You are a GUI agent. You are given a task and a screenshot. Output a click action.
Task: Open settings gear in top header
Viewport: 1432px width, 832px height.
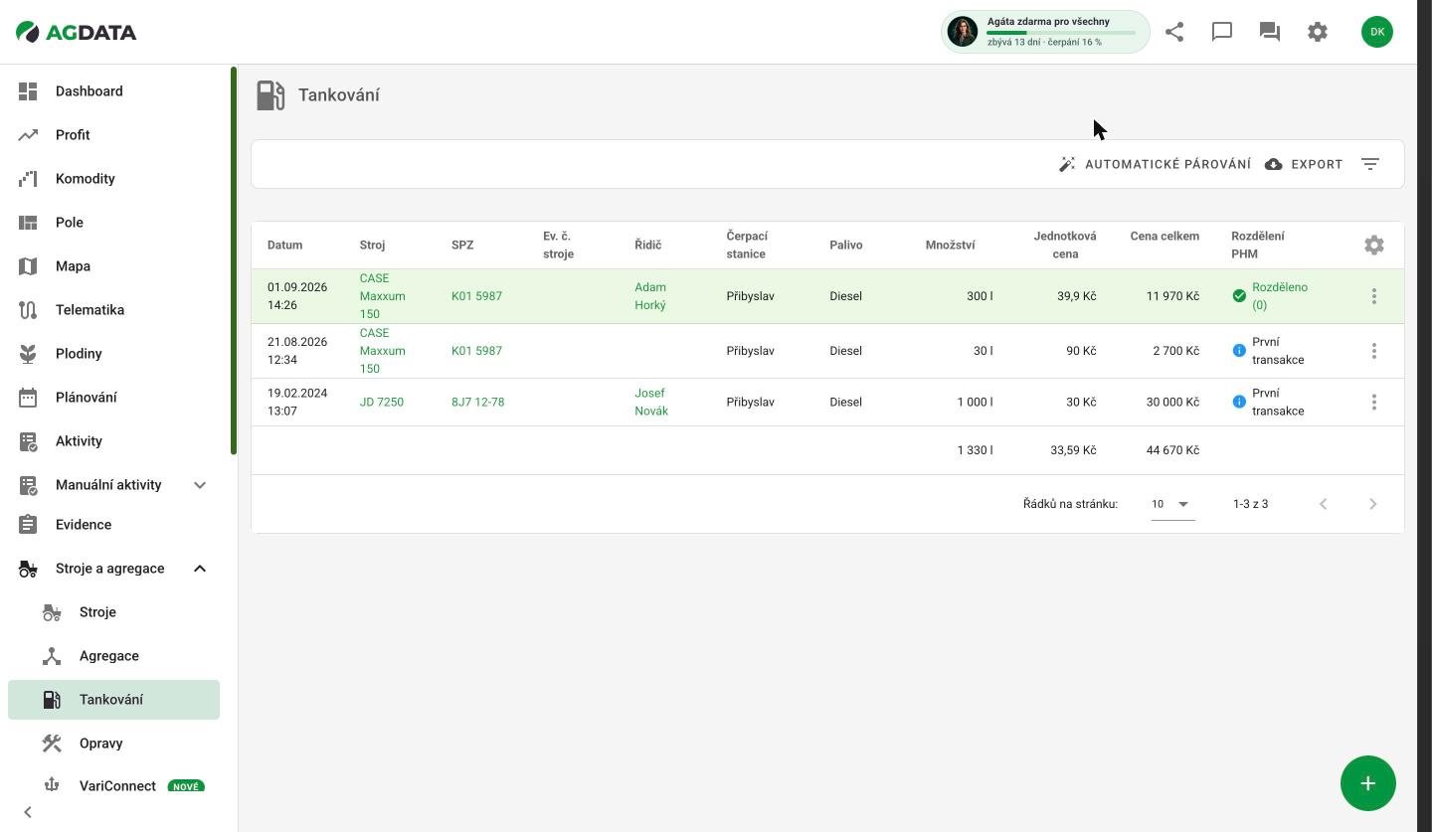(1318, 32)
